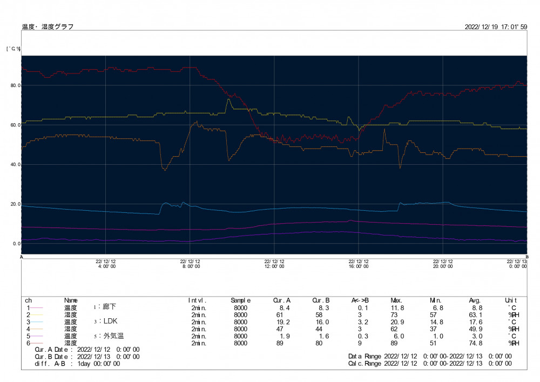The width and height of the screenshot is (540, 382).
Task: Select the Avg. column header
Action: pos(476,300)
